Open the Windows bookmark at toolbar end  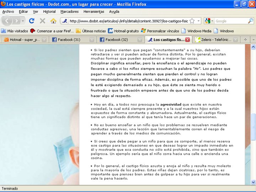click(224, 31)
